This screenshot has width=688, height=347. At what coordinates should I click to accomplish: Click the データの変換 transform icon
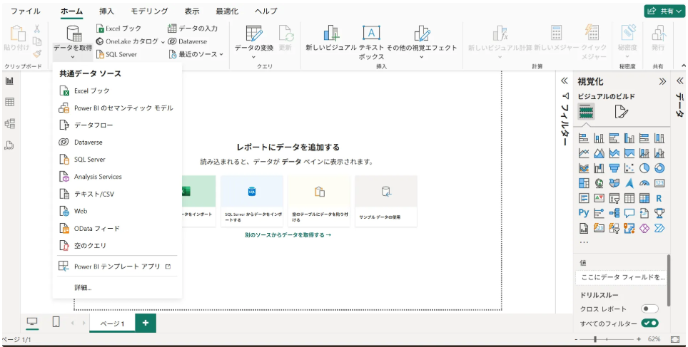(254, 33)
